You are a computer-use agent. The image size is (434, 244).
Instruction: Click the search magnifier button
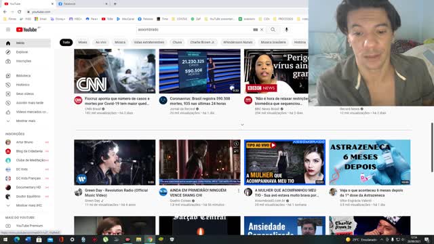(273, 30)
